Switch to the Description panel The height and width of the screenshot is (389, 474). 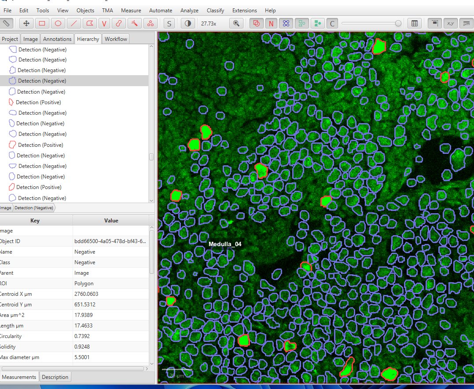55,377
